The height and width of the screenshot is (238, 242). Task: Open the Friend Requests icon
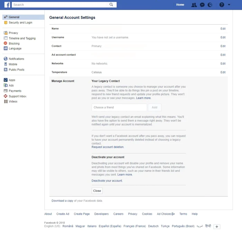[x=194, y=5]
